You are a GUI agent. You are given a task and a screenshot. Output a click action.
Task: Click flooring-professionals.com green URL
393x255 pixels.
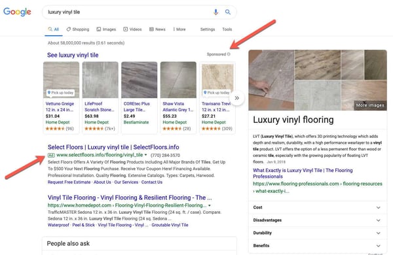point(318,187)
